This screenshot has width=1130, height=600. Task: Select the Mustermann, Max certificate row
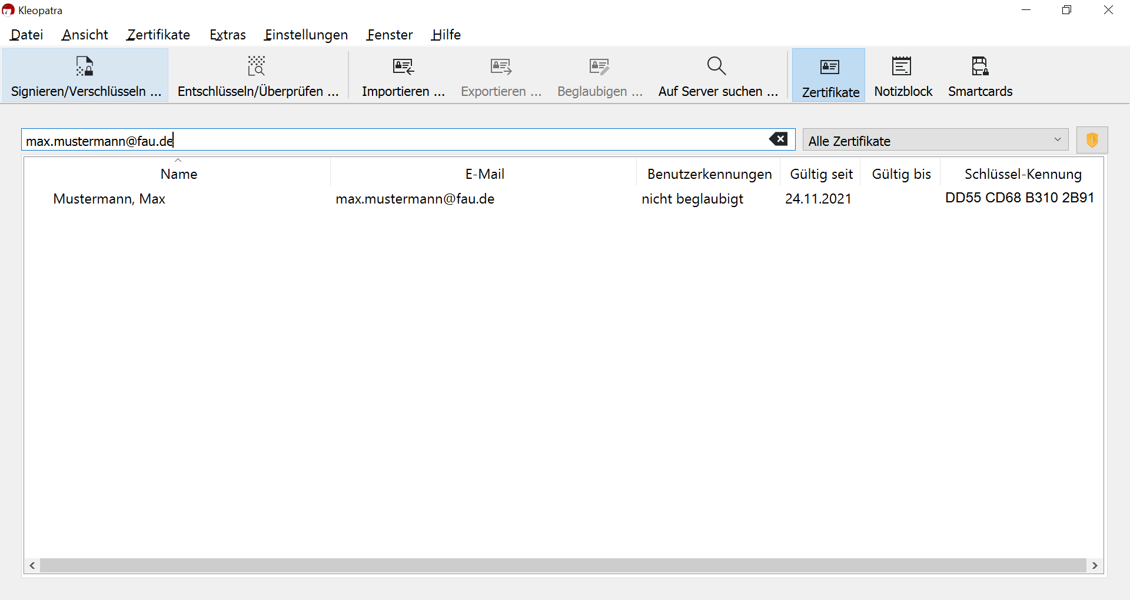click(x=109, y=199)
